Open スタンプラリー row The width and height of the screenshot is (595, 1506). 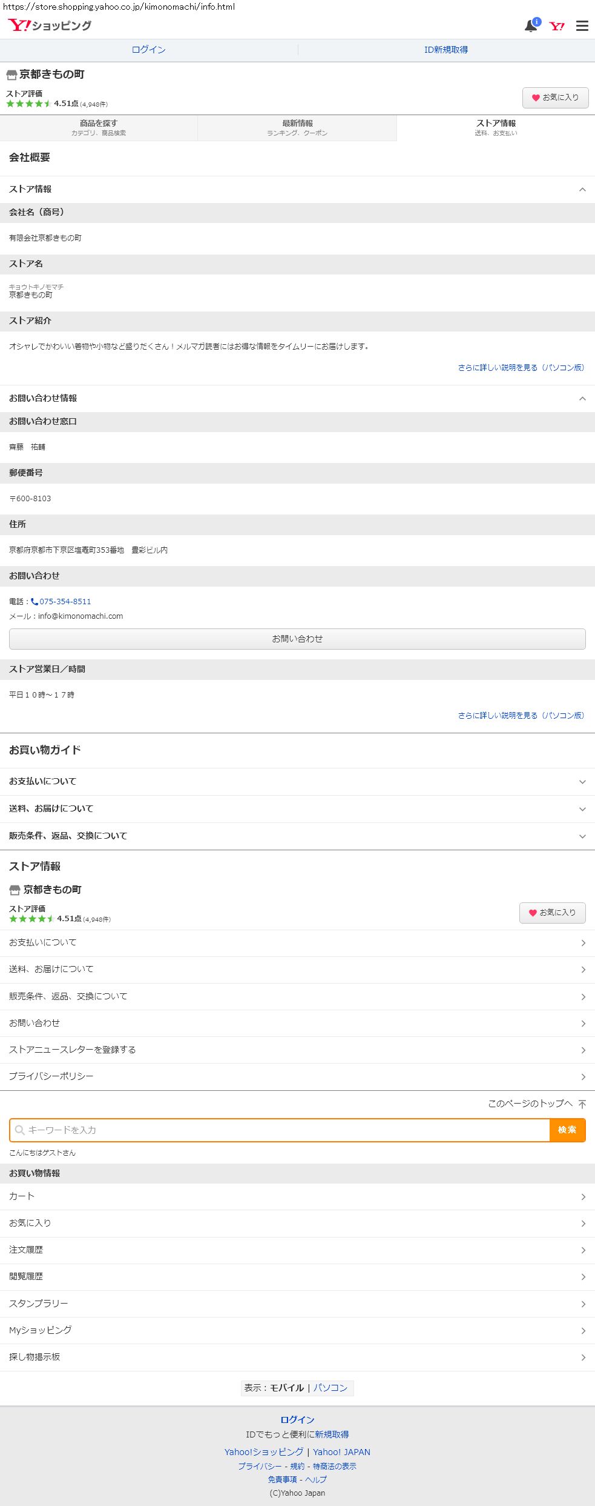coord(297,1304)
